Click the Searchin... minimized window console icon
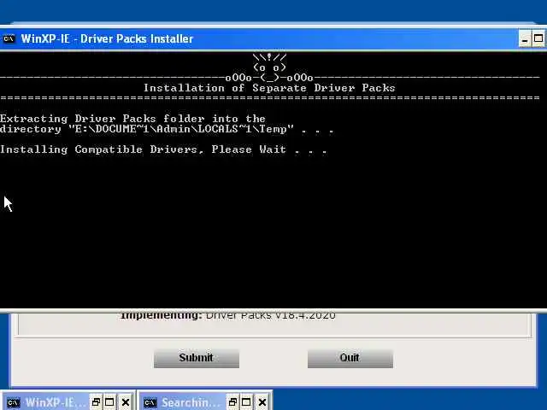 pyautogui.click(x=150, y=402)
